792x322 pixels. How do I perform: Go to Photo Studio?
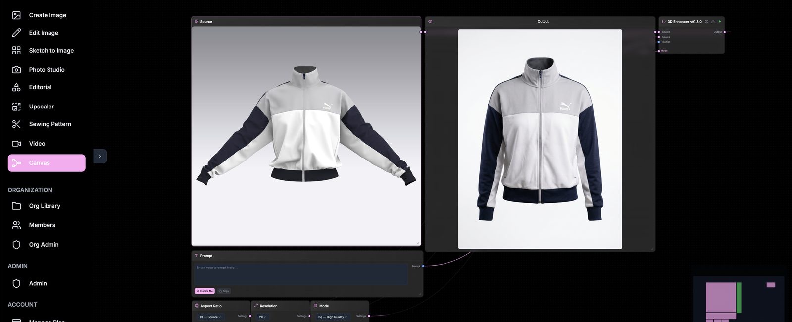coord(47,70)
